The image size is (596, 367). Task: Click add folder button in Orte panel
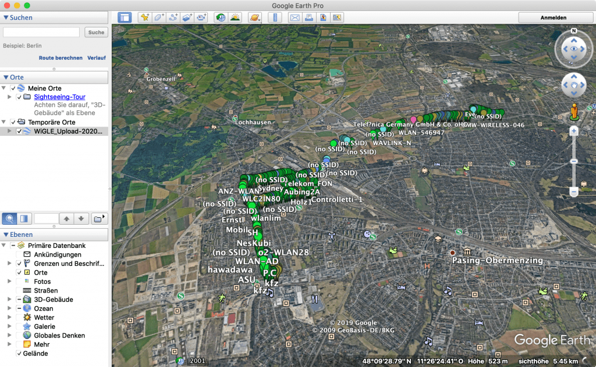point(99,218)
